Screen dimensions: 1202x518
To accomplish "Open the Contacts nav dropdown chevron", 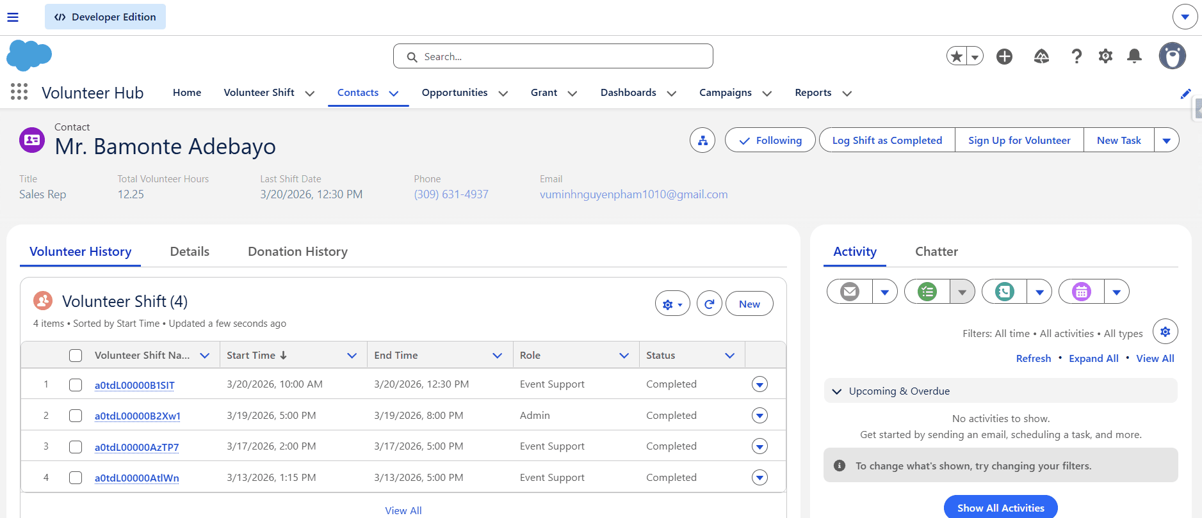I will (394, 93).
